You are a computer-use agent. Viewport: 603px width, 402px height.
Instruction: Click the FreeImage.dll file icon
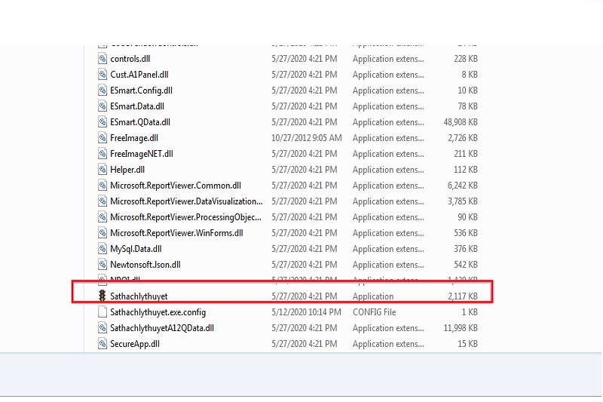pyautogui.click(x=103, y=138)
